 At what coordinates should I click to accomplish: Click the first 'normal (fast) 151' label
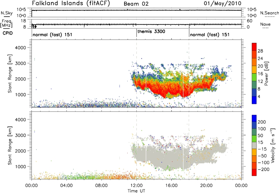52,34
